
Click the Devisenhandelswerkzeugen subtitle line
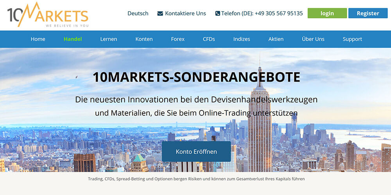click(196, 99)
